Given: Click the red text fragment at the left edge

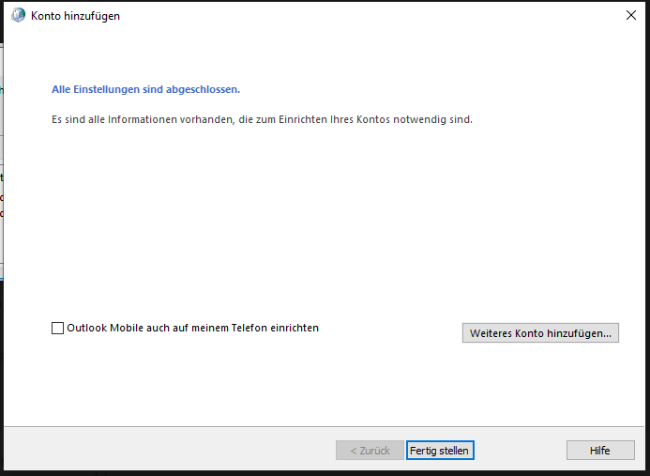Looking at the screenshot, I should [x=2, y=199].
